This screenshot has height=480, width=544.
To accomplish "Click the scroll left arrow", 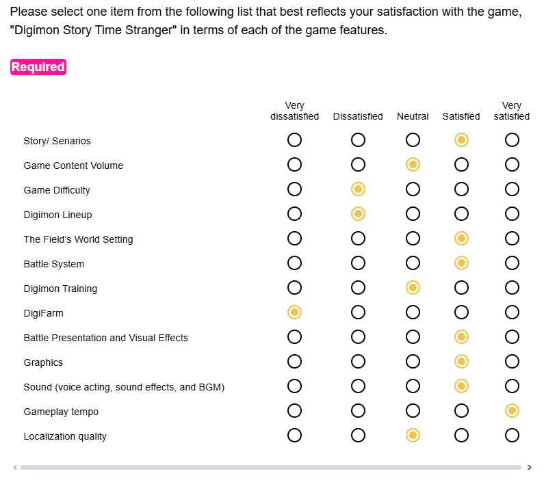I will (x=14, y=468).
